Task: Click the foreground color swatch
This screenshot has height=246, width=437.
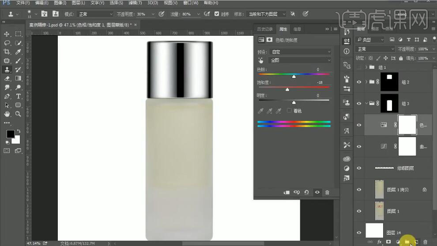Action: (x=10, y=134)
